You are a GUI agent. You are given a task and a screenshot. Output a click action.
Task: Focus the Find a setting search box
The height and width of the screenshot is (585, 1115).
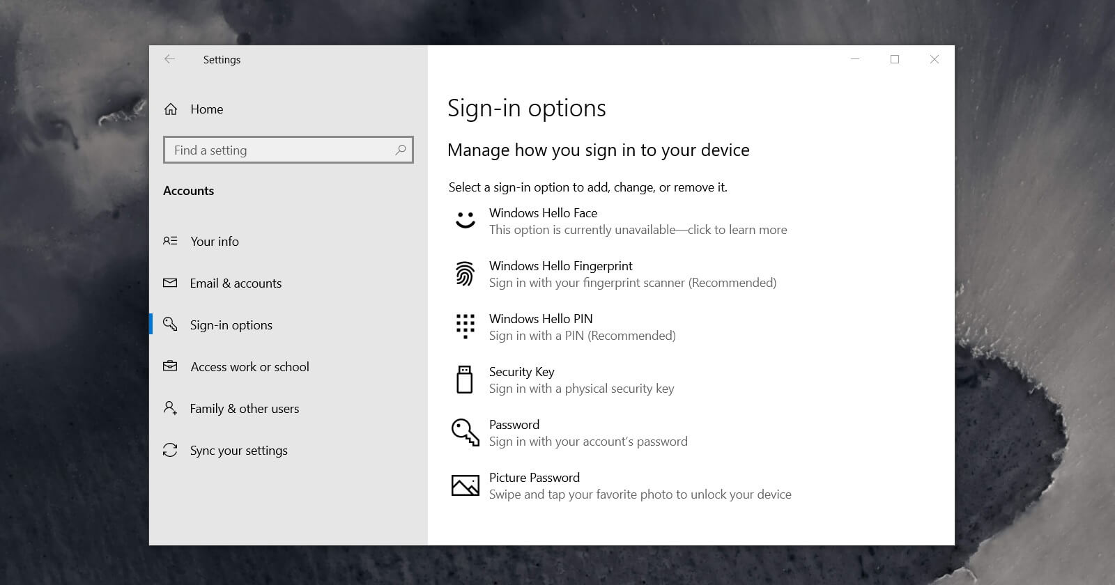pyautogui.click(x=279, y=150)
